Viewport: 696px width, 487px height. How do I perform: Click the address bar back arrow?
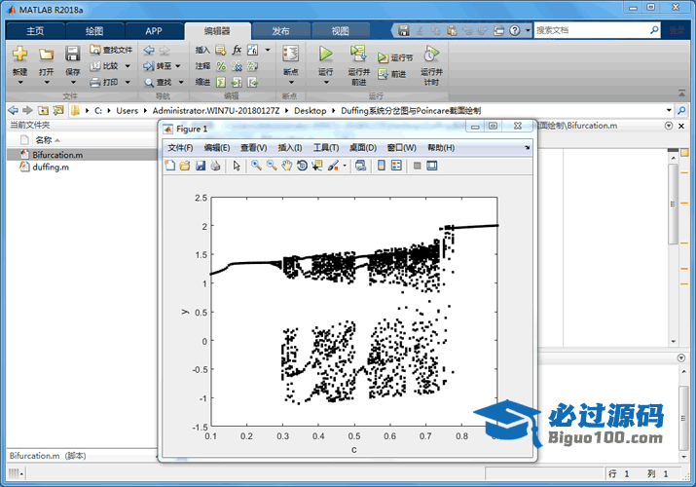[14, 110]
